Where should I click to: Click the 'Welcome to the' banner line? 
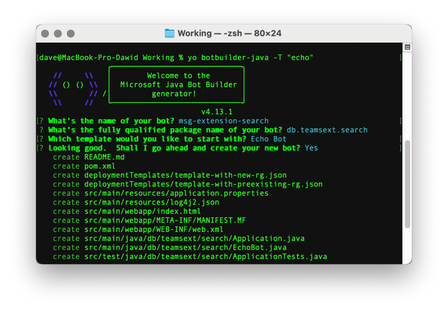pyautogui.click(x=178, y=76)
